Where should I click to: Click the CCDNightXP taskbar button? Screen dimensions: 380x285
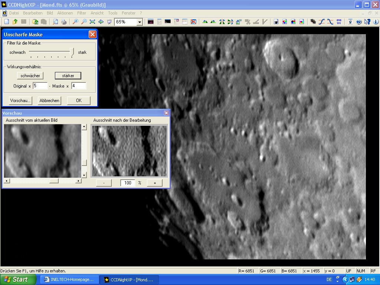(130, 280)
